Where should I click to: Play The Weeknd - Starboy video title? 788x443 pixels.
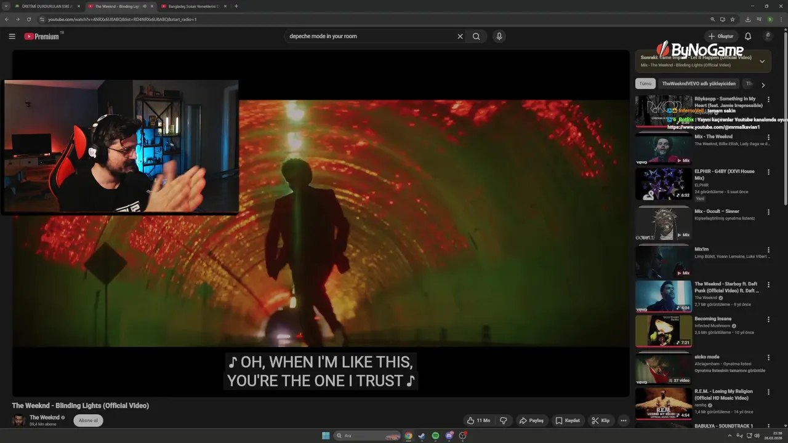point(726,287)
